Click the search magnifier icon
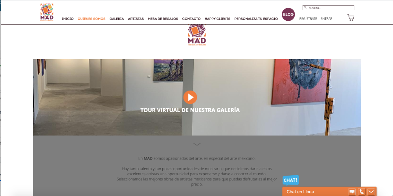Image resolution: width=393 pixels, height=196 pixels. pyautogui.click(x=305, y=8)
